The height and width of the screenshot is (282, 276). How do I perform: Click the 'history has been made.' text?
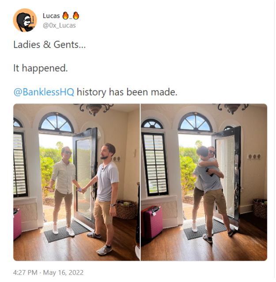127,92
